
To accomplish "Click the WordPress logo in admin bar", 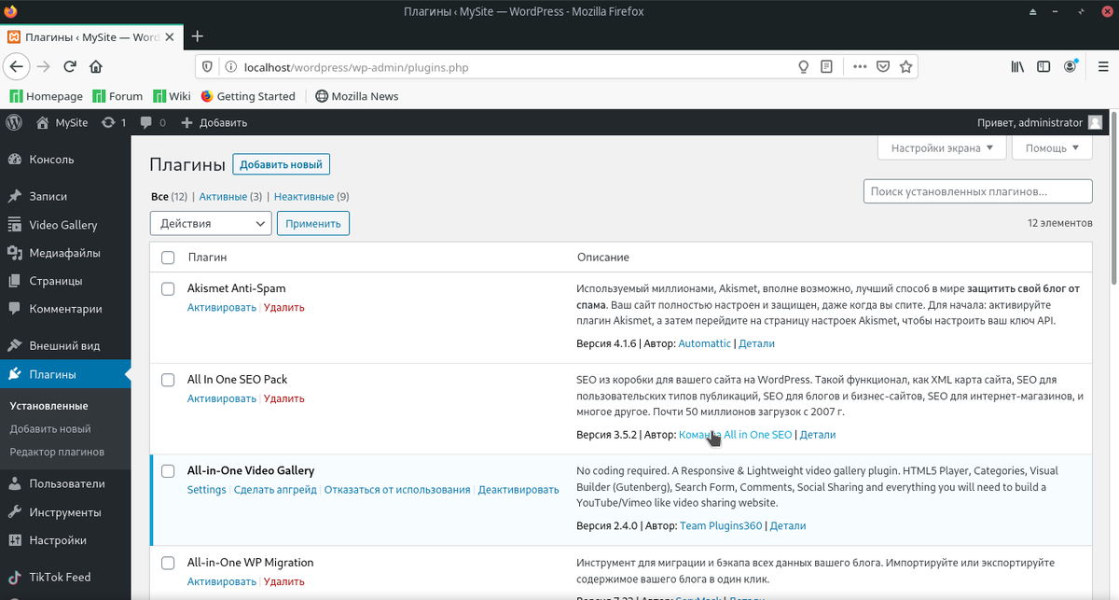I will tap(14, 122).
